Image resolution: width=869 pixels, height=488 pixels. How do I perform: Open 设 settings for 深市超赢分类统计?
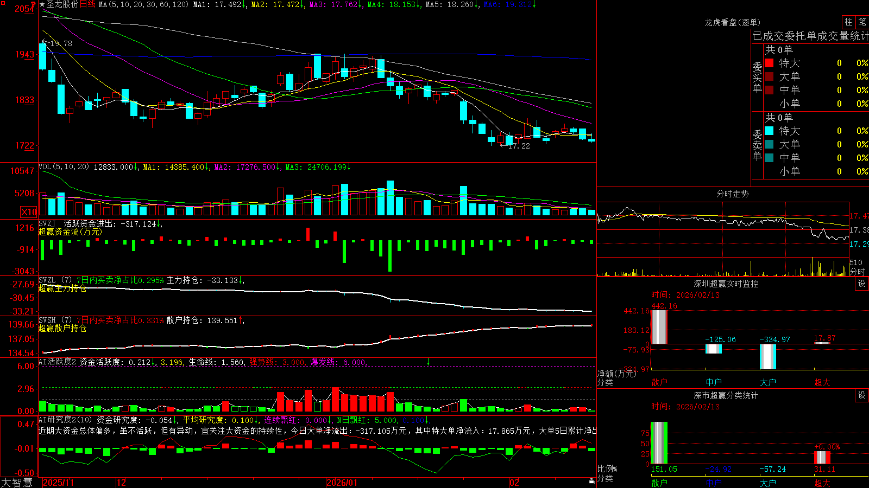point(862,395)
